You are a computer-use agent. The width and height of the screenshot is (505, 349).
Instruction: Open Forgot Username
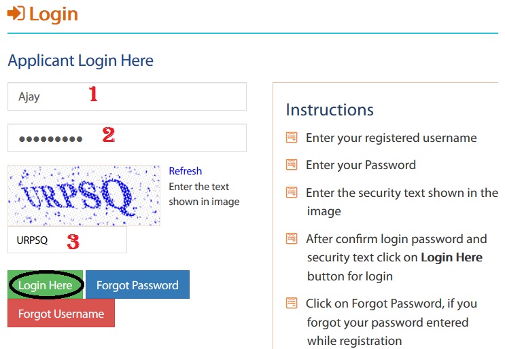click(x=61, y=313)
